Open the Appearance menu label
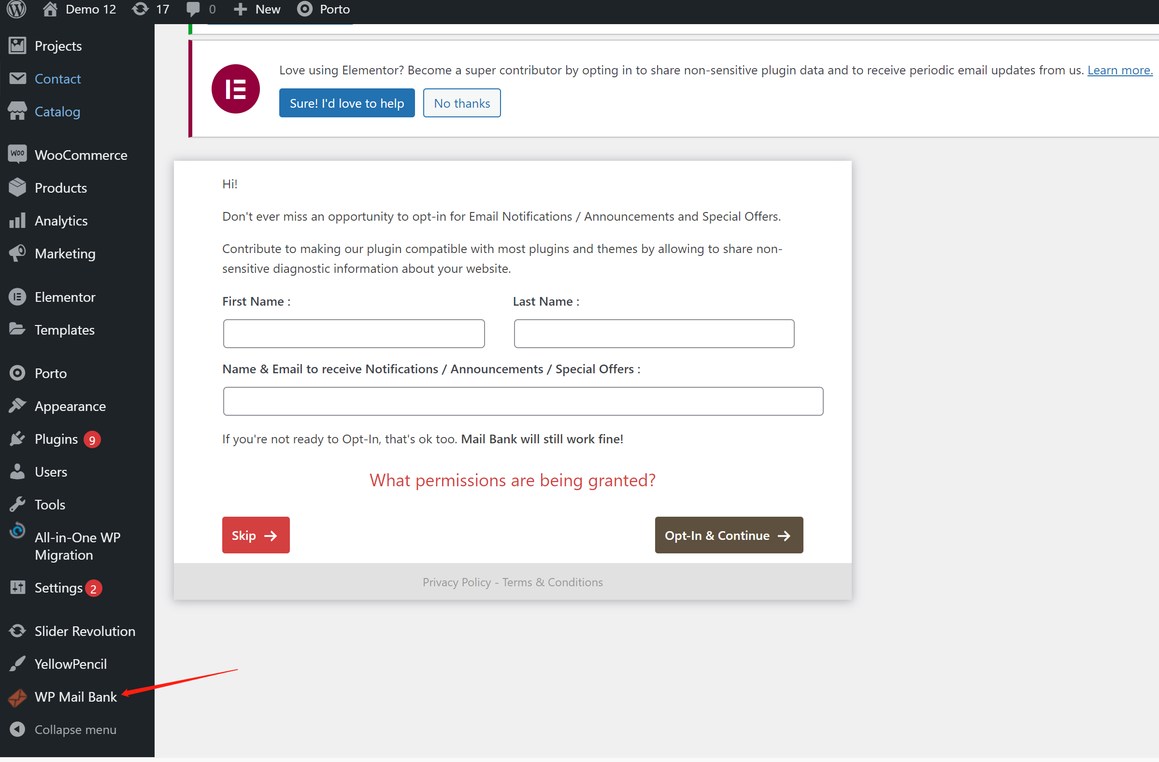 [x=70, y=406]
